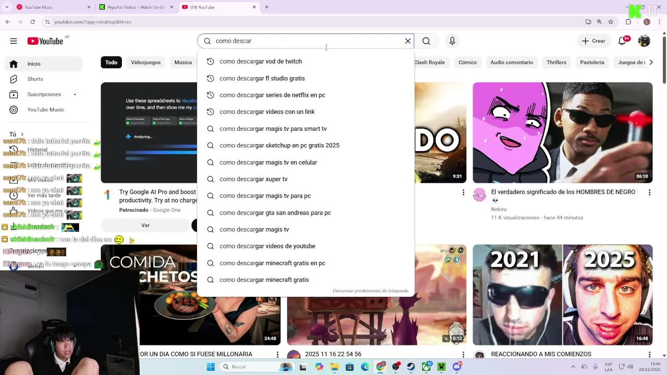Choose suggestion 'como descargar sketchup en pc gratis 2025'
Screen dimensions: 667x375
click(306, 145)
